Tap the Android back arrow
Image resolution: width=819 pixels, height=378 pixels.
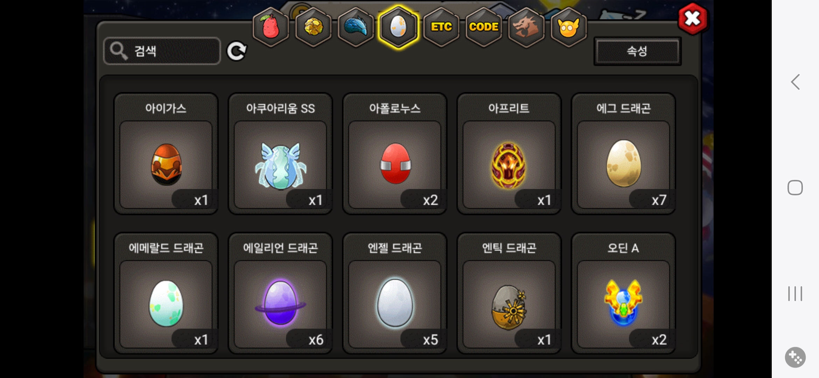pos(795,82)
